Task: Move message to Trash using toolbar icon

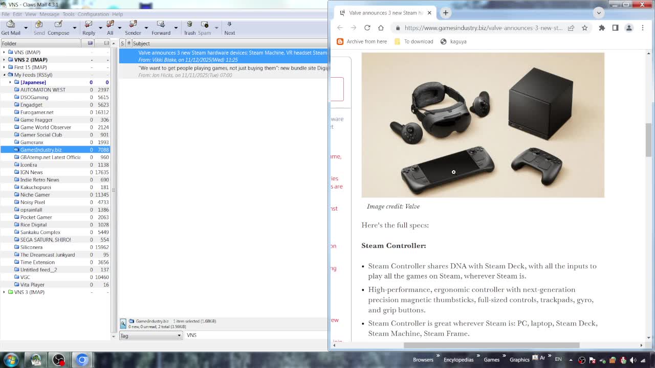Action: 190,25
